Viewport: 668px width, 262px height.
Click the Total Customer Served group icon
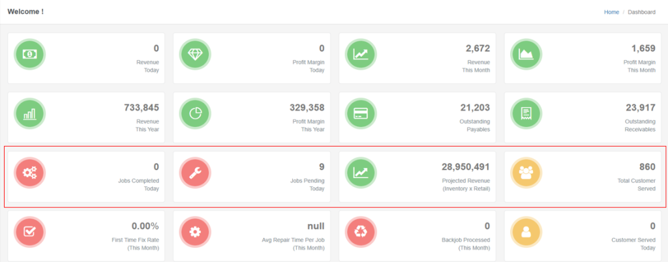(526, 173)
